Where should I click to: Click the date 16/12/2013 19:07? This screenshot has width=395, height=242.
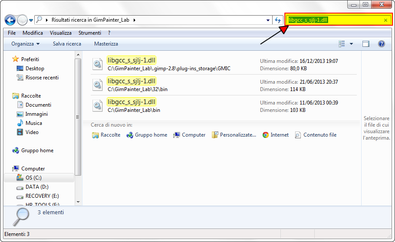(x=319, y=61)
